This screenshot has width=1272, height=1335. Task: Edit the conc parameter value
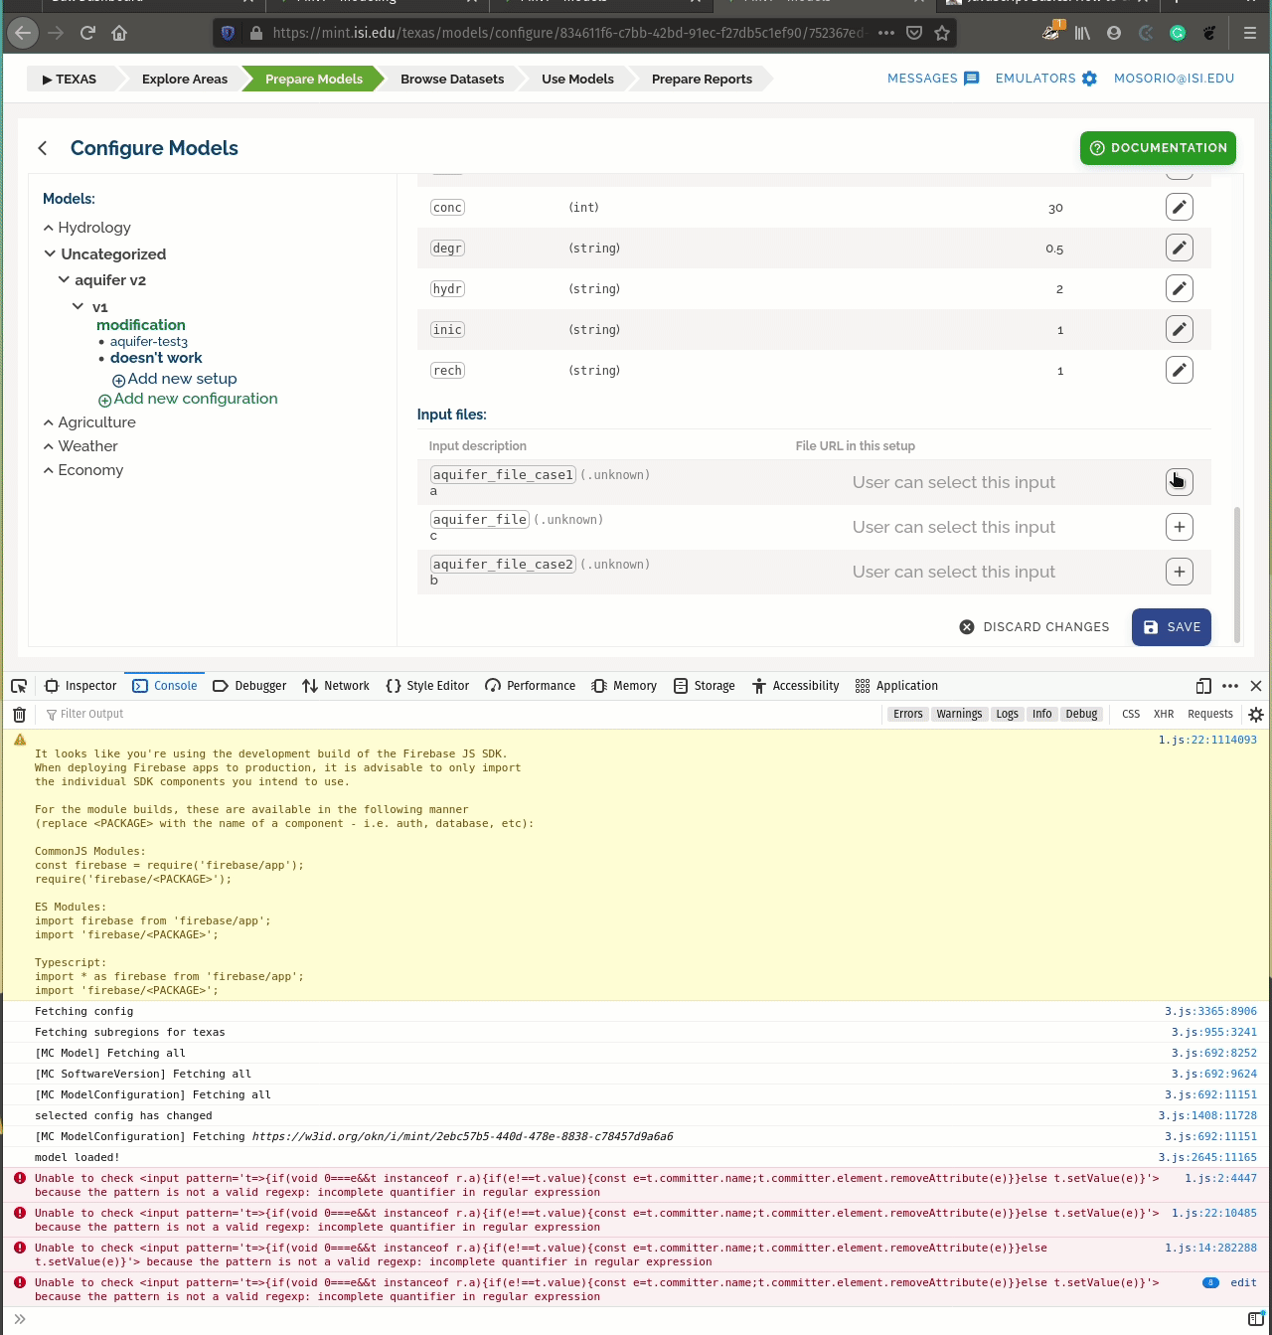pyautogui.click(x=1179, y=207)
